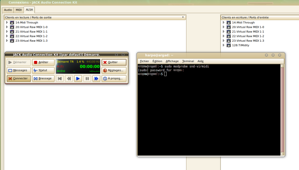Click the 20:Virtual Raw MIDI 1-0 icon in output ports
Screen dimensions: 299x170
(x=12, y=27)
